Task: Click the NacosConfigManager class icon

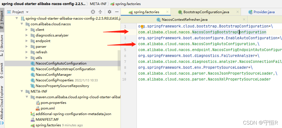Action: tap(33, 75)
